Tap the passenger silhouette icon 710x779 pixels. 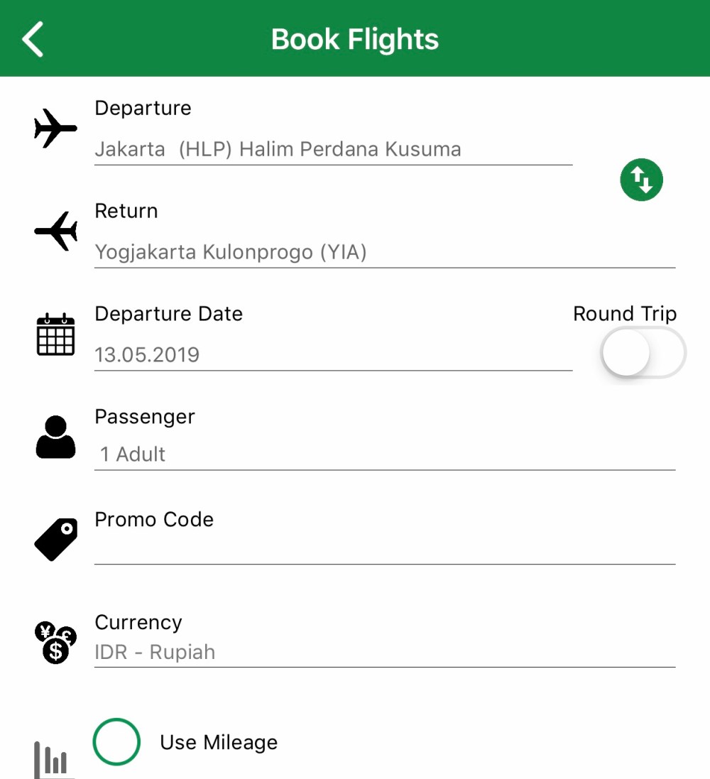click(55, 437)
